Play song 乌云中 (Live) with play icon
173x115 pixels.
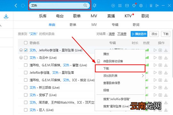pyautogui.click(x=155, y=57)
